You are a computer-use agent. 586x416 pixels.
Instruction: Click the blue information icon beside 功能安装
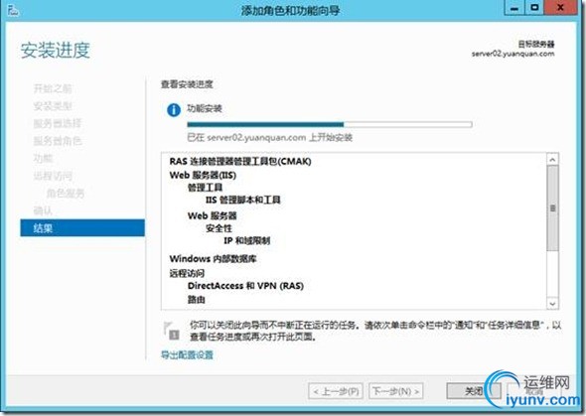coord(174,110)
